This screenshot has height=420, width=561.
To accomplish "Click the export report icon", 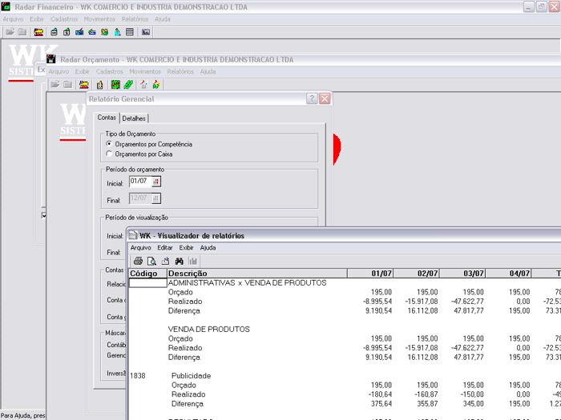I will pos(165,261).
